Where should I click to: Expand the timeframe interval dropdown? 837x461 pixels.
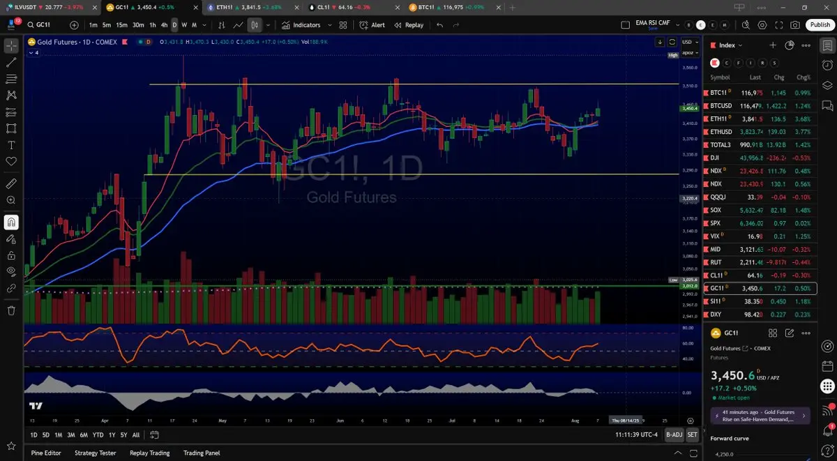coord(205,25)
